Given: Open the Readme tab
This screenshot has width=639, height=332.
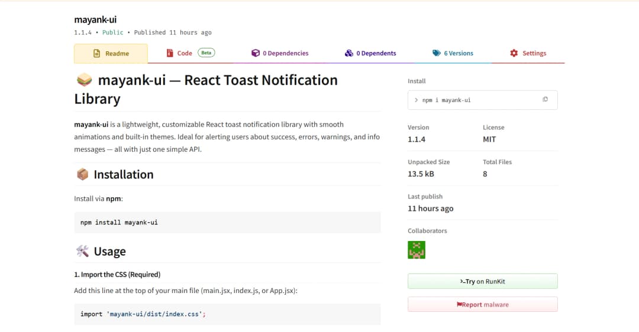Looking at the screenshot, I should coord(111,53).
